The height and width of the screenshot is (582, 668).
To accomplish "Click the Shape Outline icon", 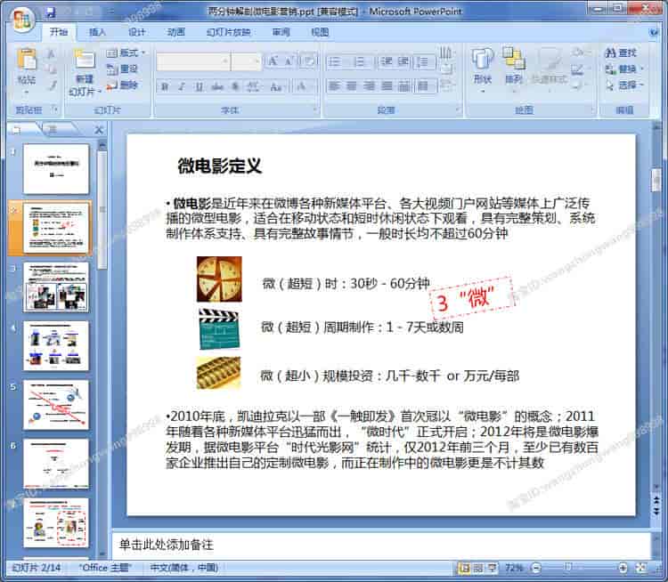I will tap(578, 69).
